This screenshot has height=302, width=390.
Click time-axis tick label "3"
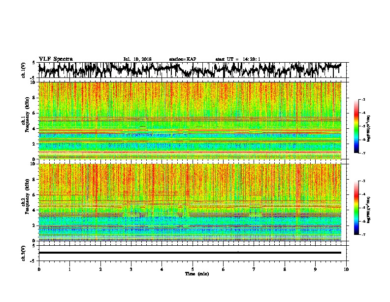pyautogui.click(x=131, y=269)
